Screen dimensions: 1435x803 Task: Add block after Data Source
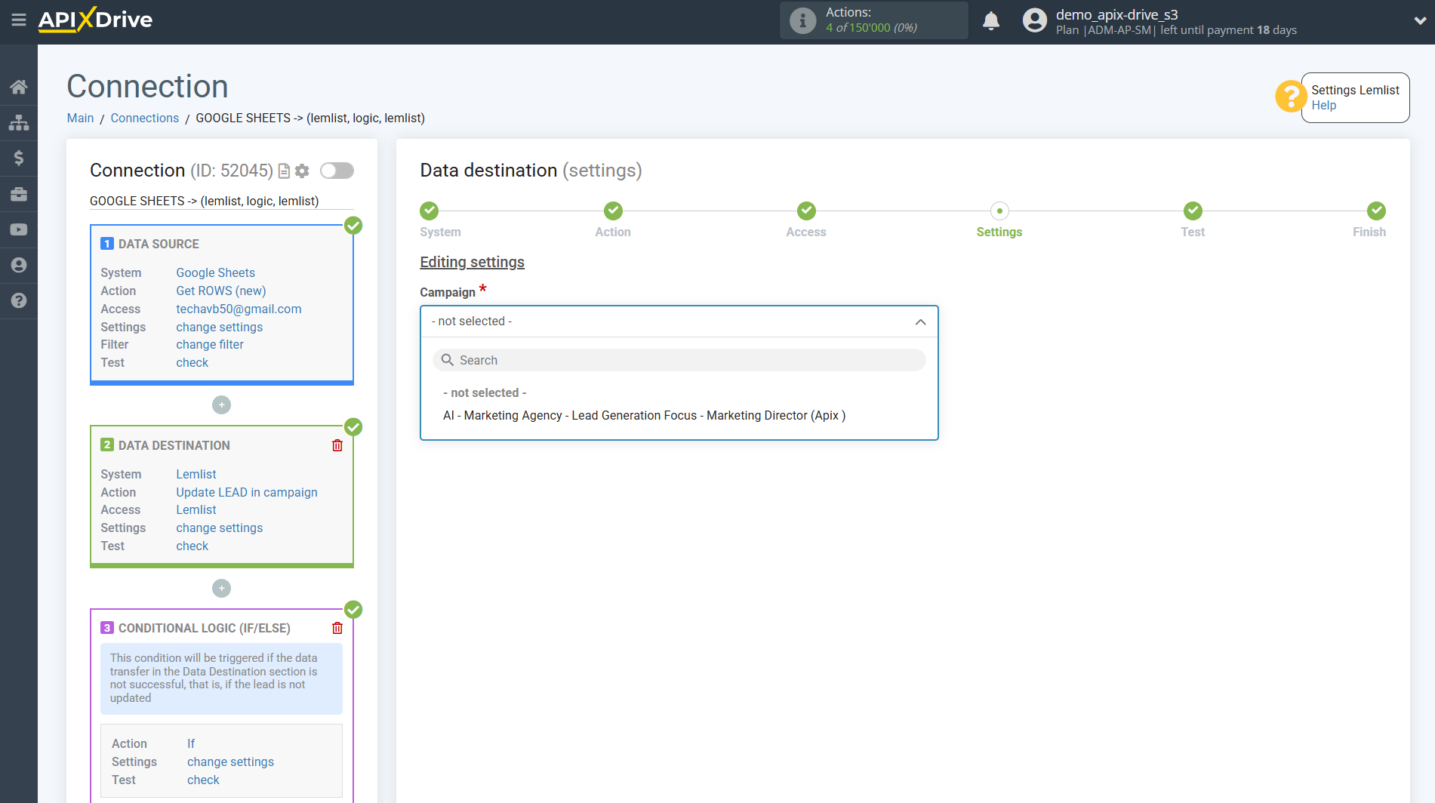click(x=221, y=405)
